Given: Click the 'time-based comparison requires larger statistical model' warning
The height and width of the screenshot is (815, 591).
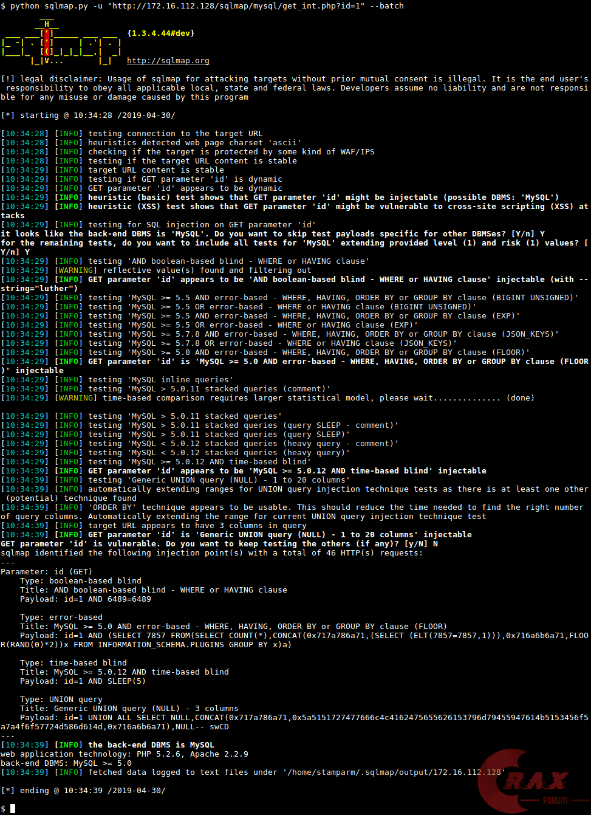Looking at the screenshot, I should coord(268,398).
